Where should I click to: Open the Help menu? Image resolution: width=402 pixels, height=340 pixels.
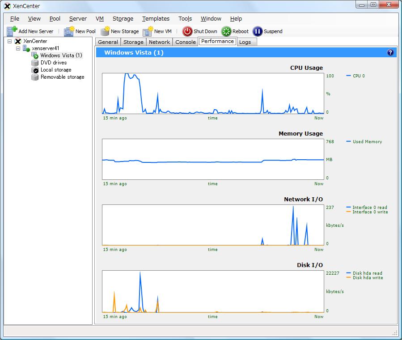[236, 19]
